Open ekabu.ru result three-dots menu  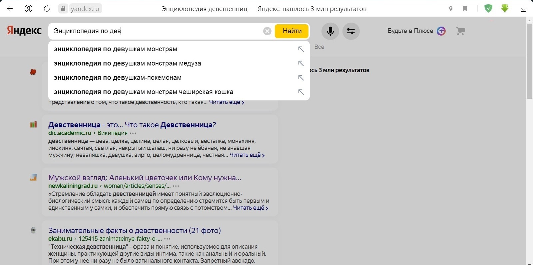tap(167, 239)
